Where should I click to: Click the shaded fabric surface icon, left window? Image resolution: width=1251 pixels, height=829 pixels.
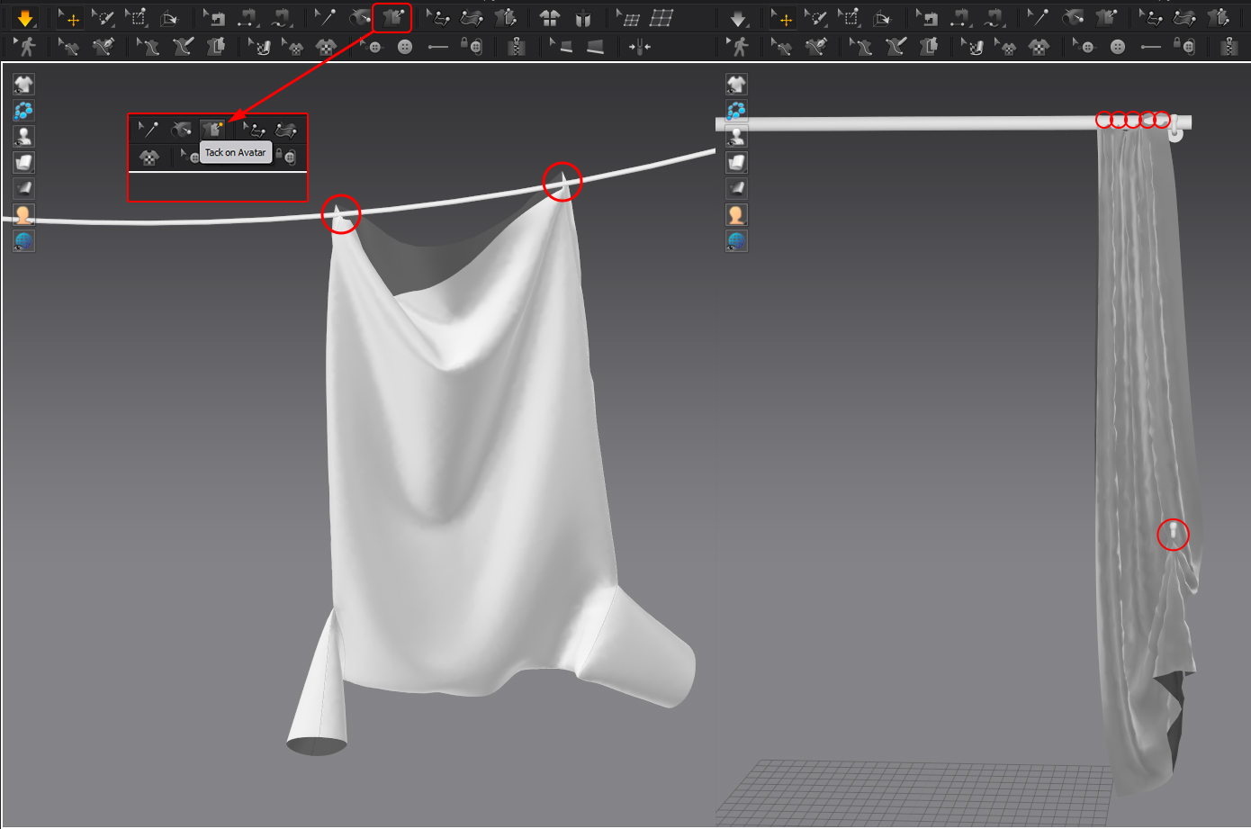click(x=23, y=189)
